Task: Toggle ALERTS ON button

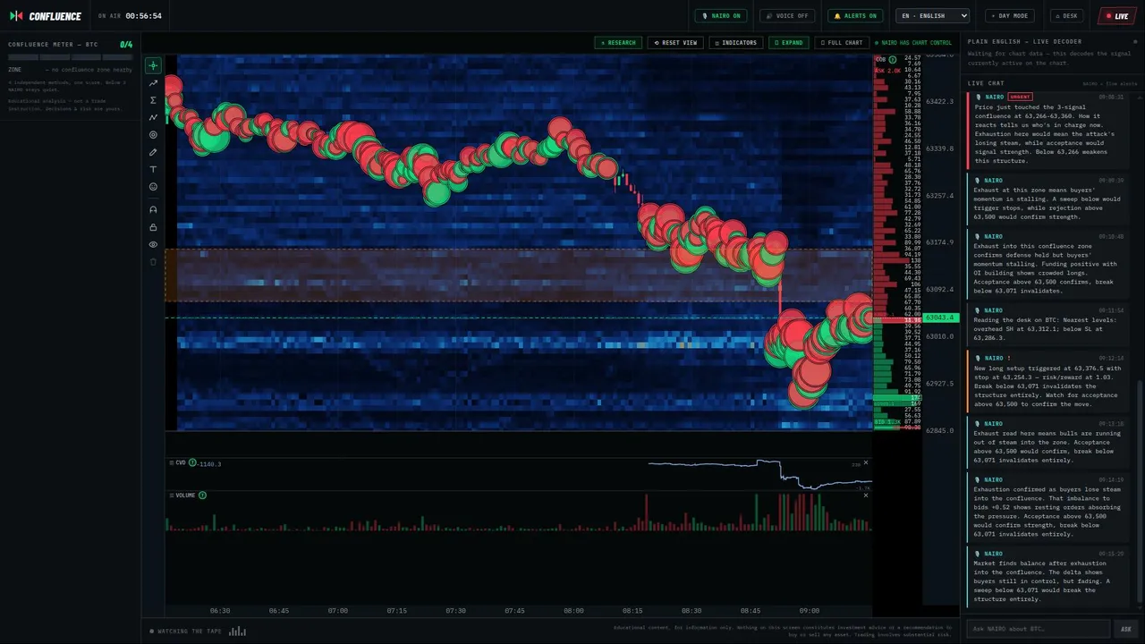Action: coord(855,16)
